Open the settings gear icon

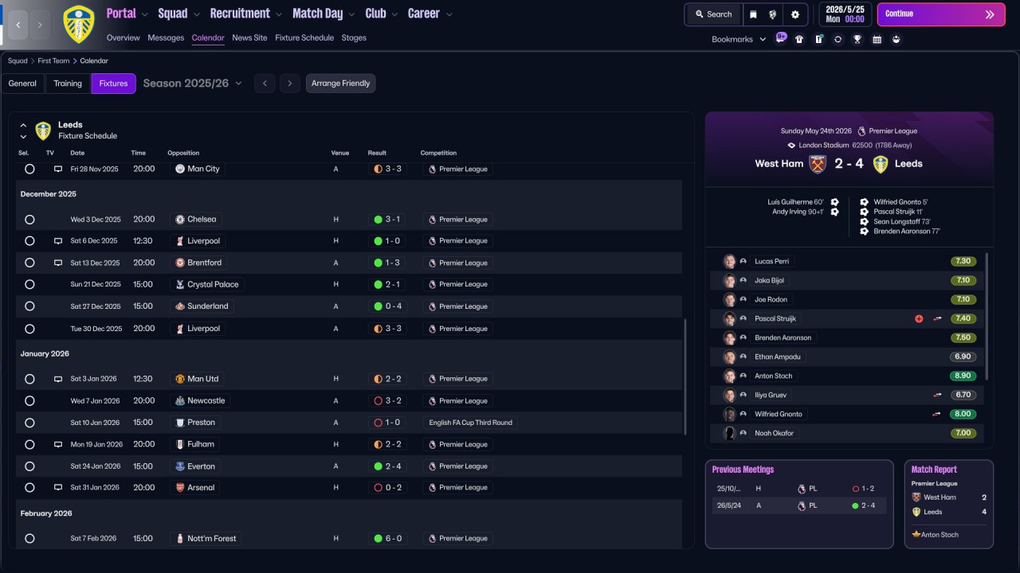[x=795, y=14]
